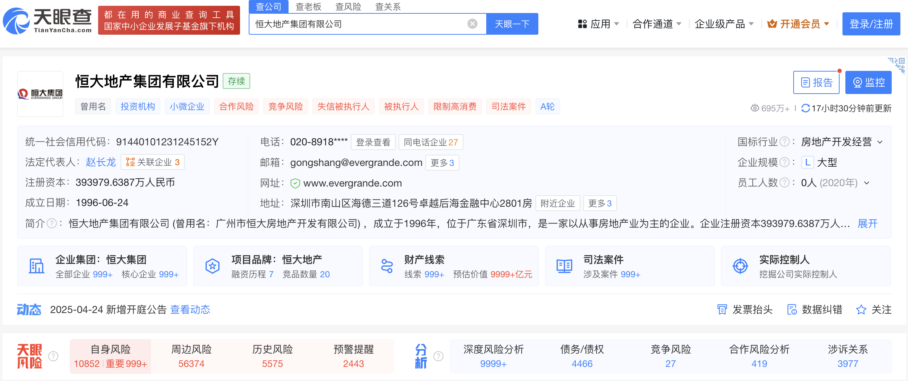The width and height of the screenshot is (908, 381).
Task: Select the 周边风险 tab
Action: coord(191,356)
